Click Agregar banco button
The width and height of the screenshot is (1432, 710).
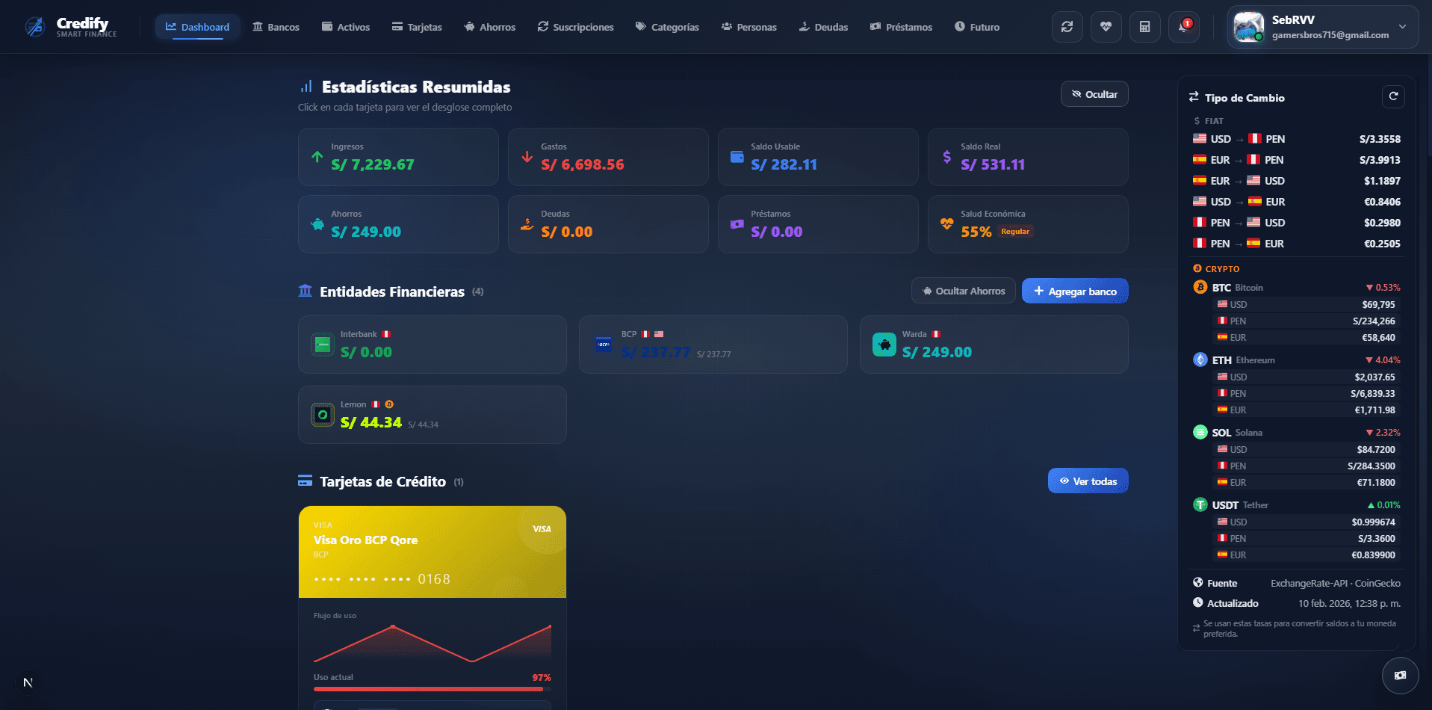[x=1075, y=291]
